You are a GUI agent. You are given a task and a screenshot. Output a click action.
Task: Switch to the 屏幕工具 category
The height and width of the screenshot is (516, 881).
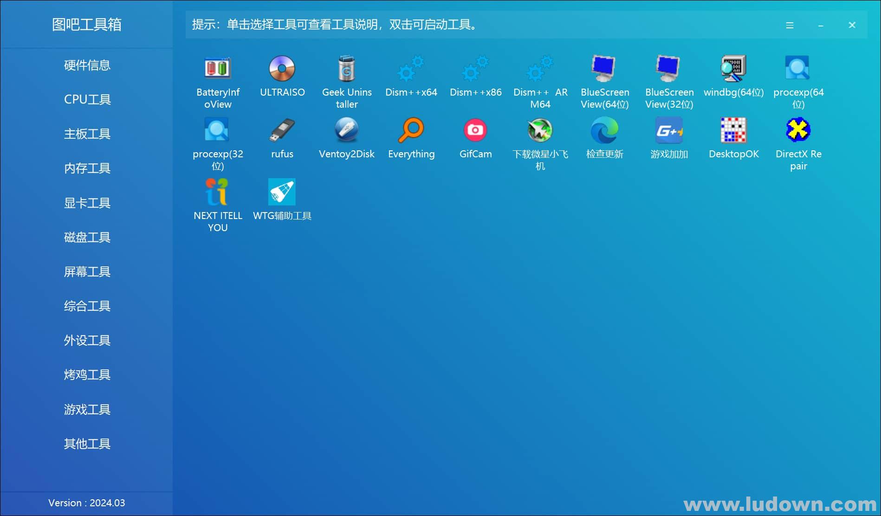pos(87,271)
